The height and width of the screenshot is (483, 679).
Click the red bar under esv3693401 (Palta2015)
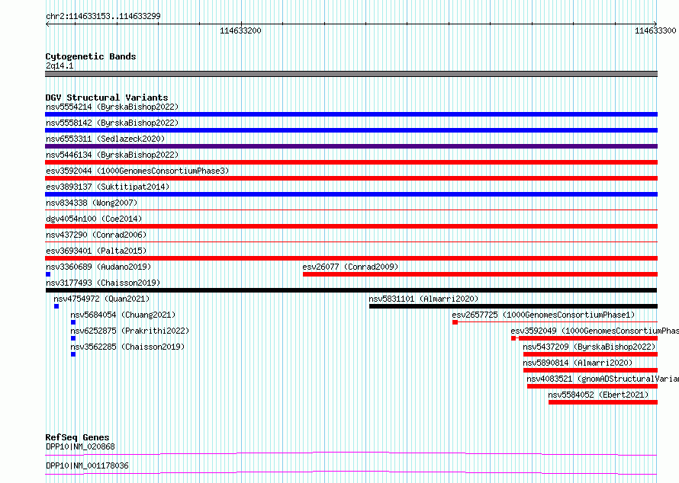tap(351, 258)
